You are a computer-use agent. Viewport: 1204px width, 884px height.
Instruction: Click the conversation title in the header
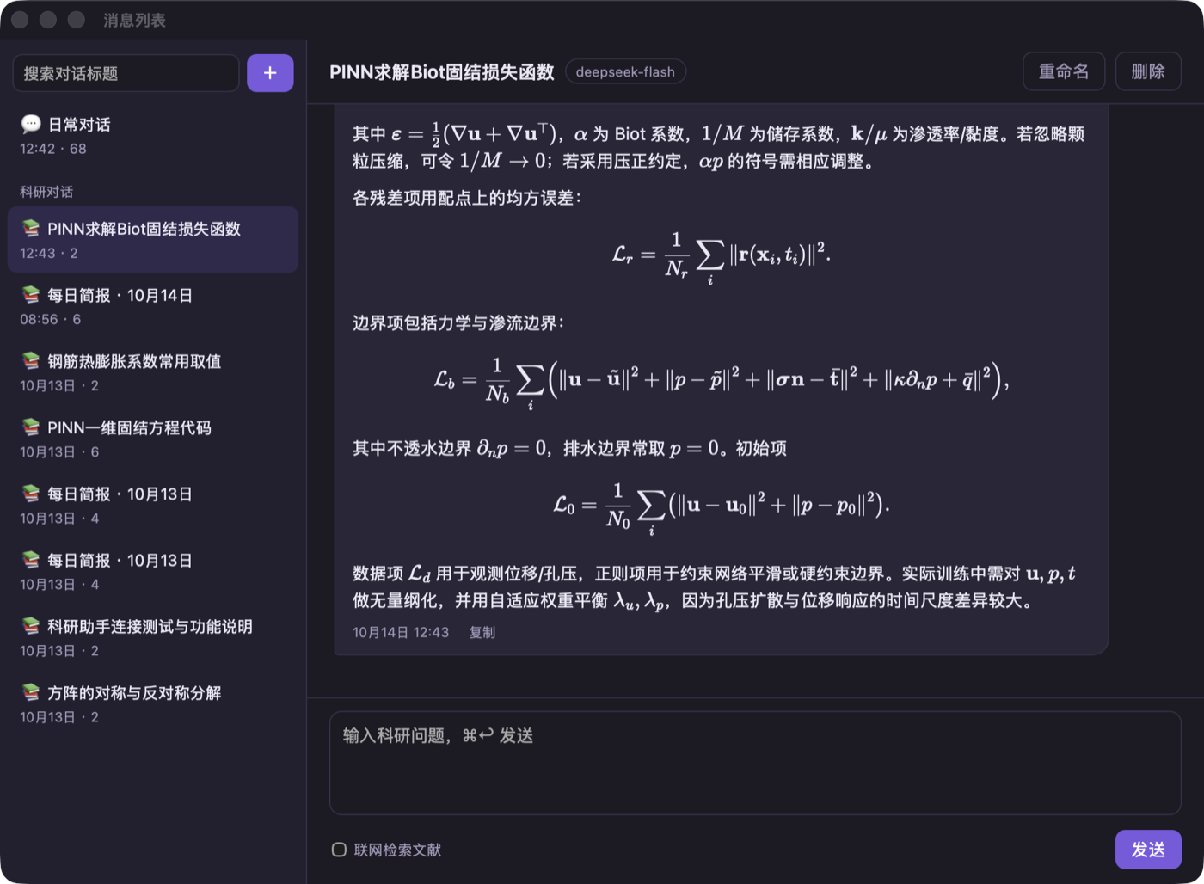442,72
